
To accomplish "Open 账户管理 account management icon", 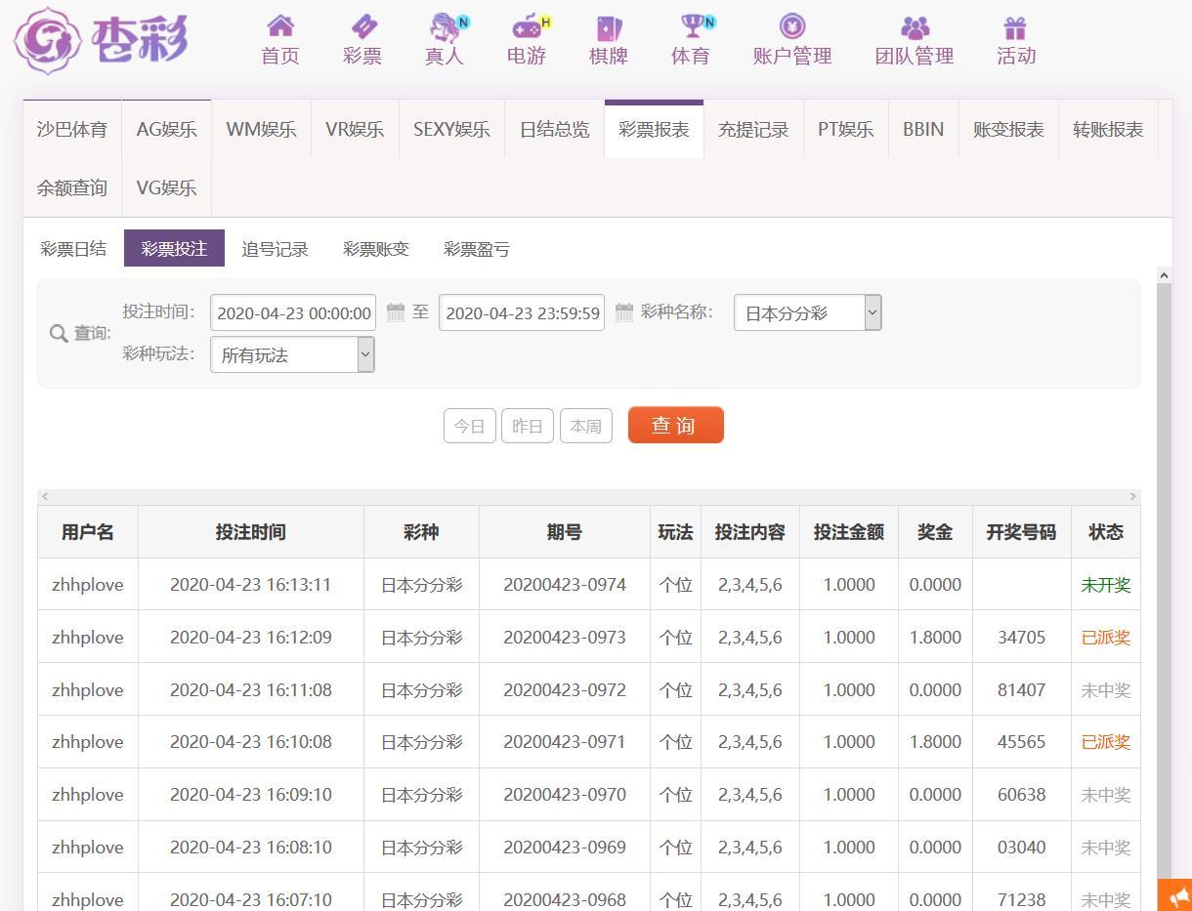I will pyautogui.click(x=791, y=26).
